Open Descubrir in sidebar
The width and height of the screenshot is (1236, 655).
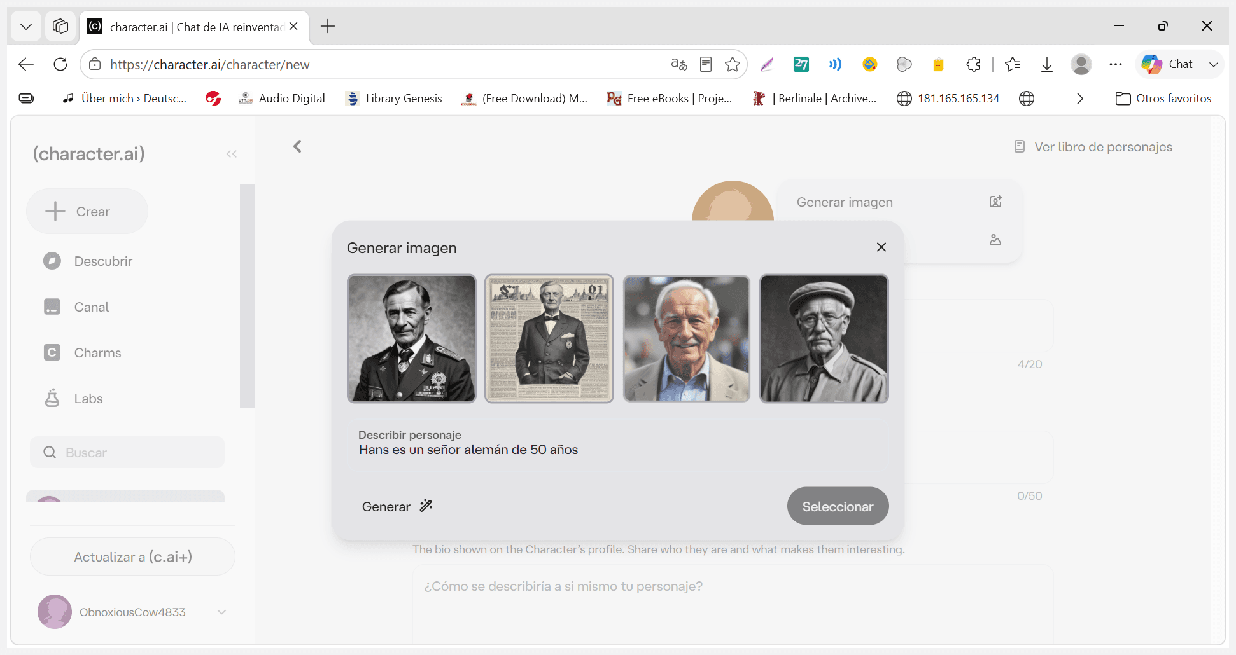pyautogui.click(x=87, y=261)
